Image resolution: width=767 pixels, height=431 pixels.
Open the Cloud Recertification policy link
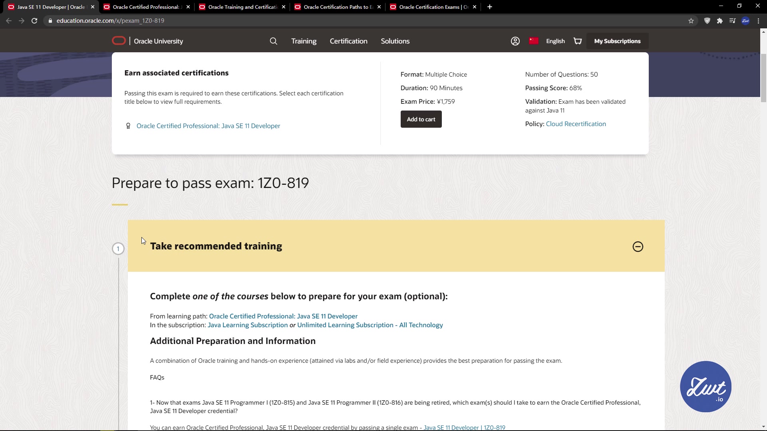pos(576,124)
